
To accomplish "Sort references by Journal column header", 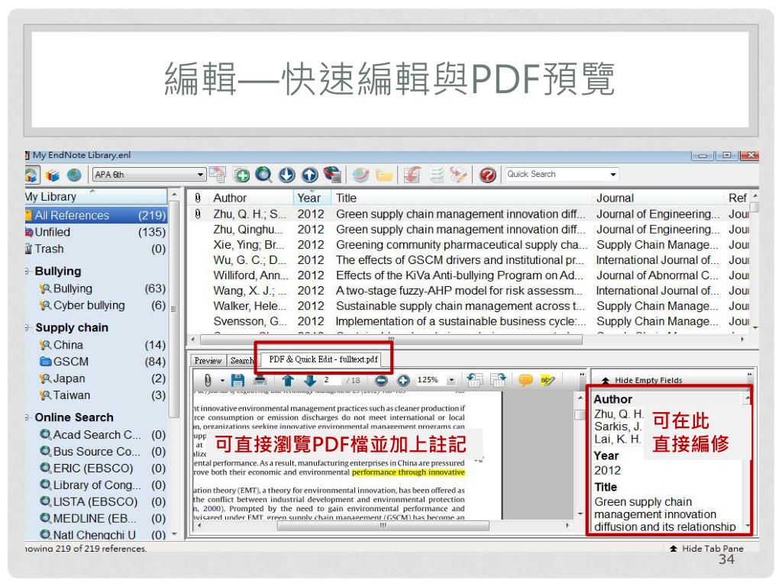I will [658, 198].
